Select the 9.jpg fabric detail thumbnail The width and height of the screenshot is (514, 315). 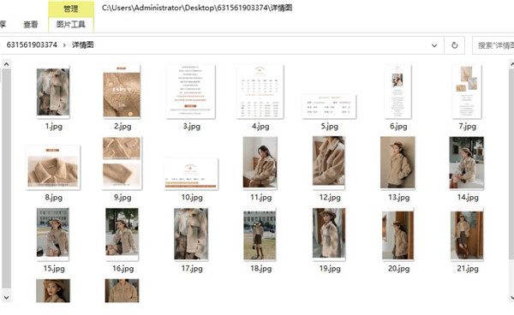[122, 163]
